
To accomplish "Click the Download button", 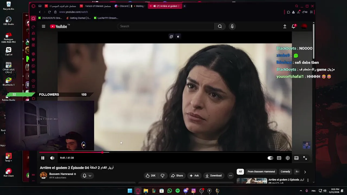I will 213,175.
